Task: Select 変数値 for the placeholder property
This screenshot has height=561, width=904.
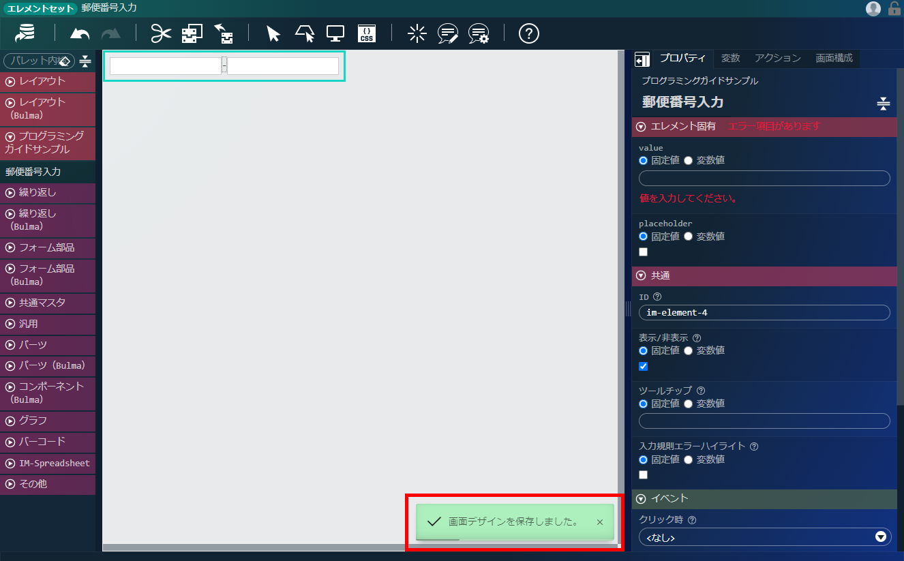Action: [688, 237]
